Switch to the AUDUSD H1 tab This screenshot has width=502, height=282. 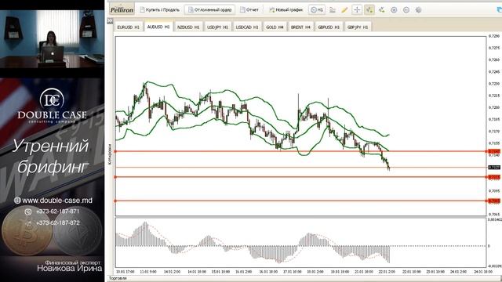(x=158, y=27)
